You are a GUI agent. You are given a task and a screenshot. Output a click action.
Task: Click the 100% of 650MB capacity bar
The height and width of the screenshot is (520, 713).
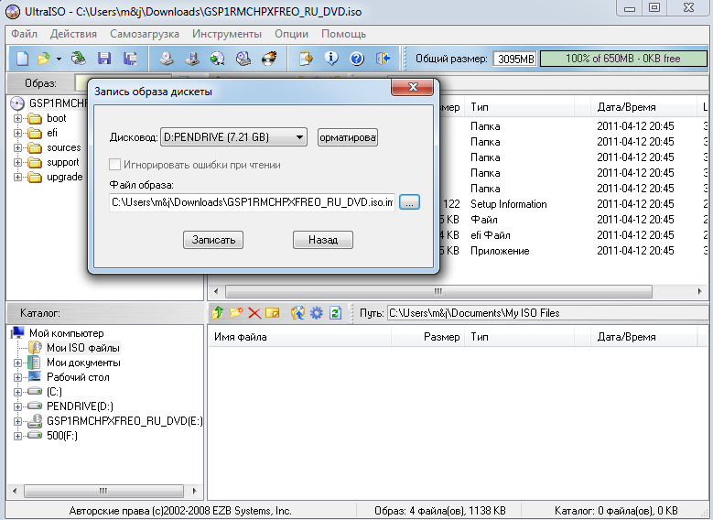point(623,59)
